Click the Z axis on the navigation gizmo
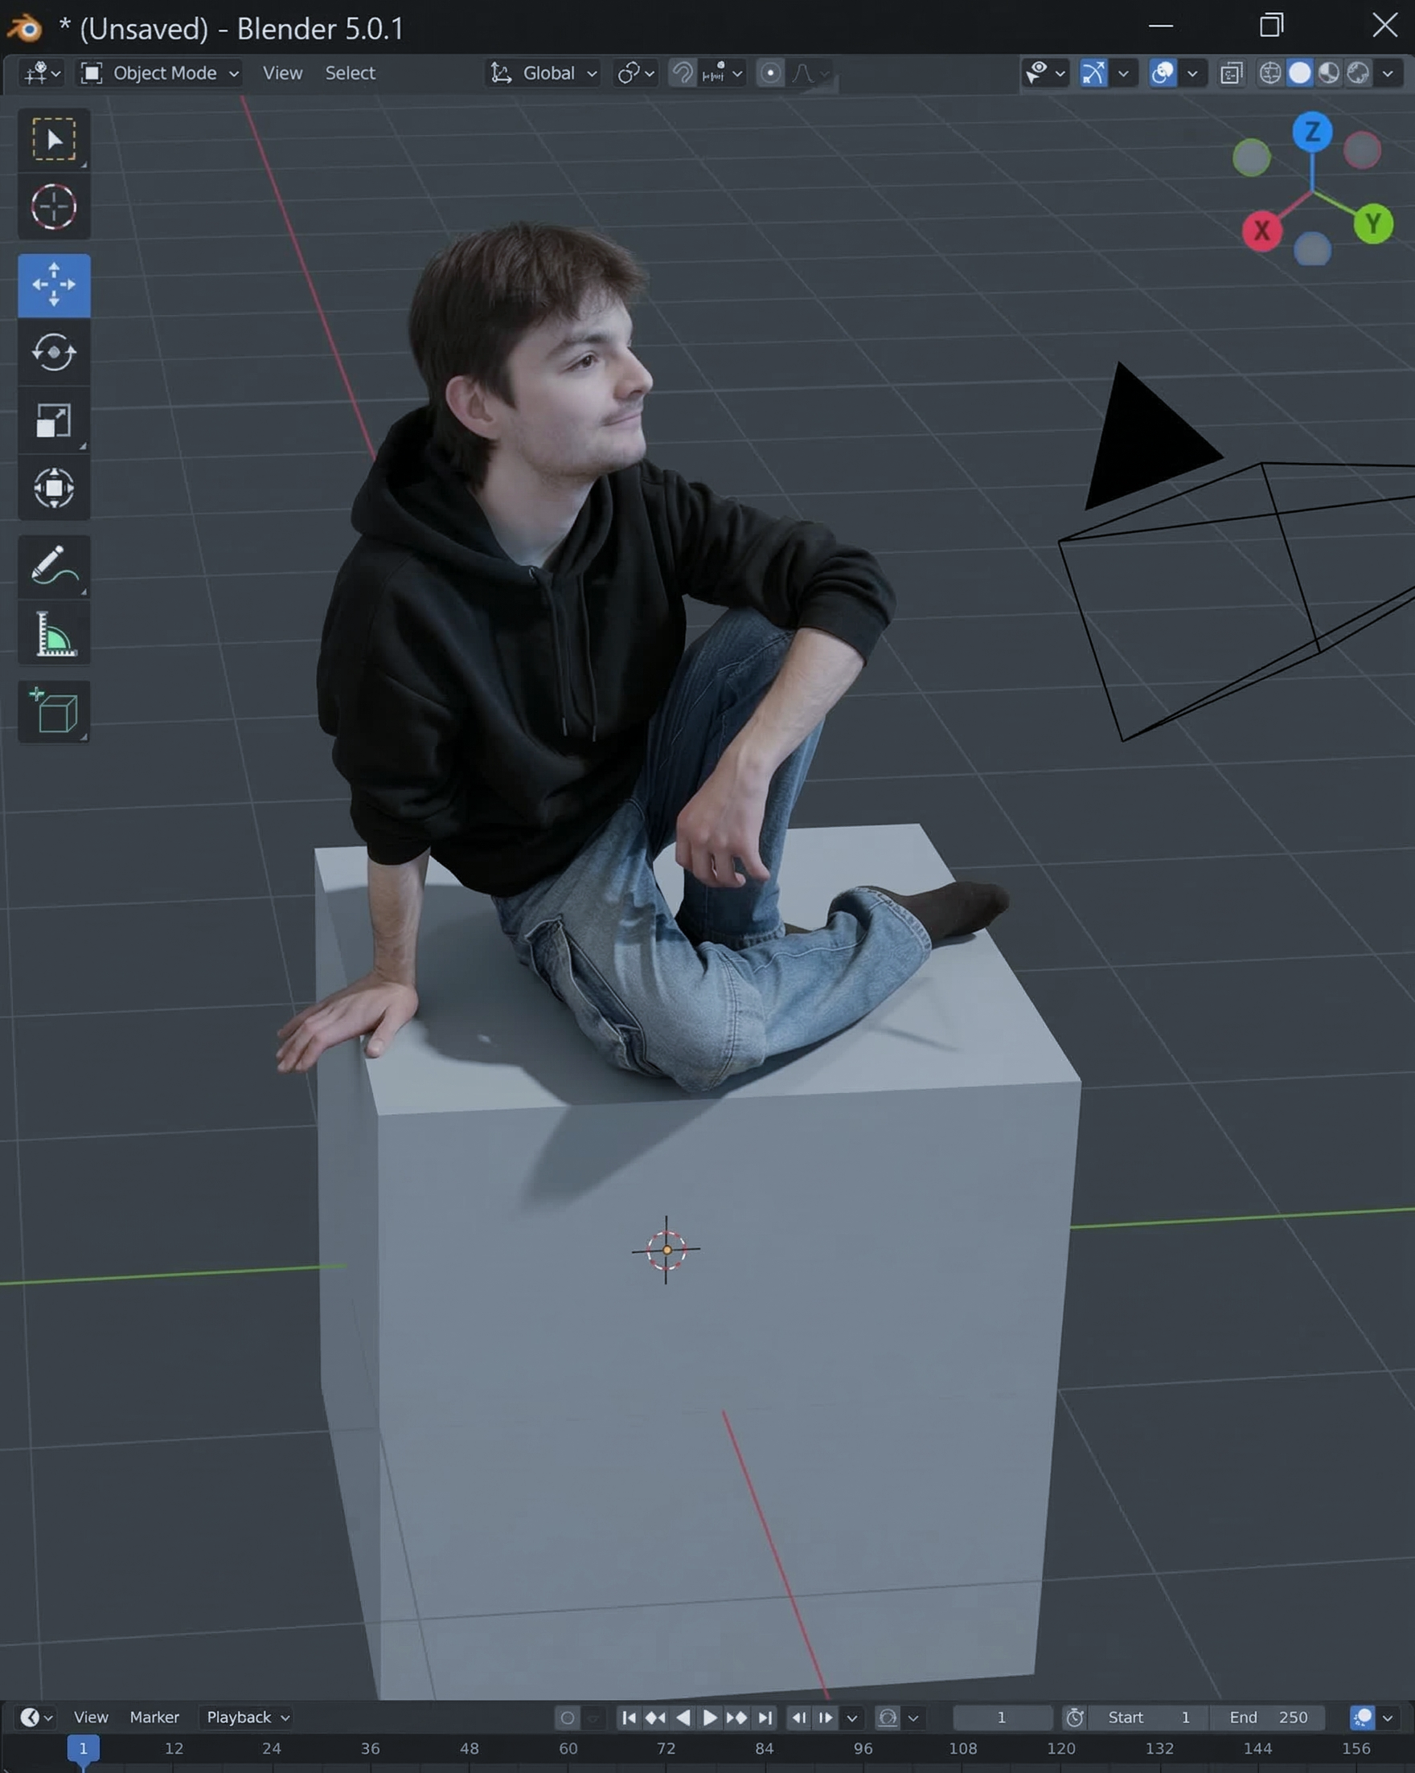1415x1773 pixels. (1314, 130)
